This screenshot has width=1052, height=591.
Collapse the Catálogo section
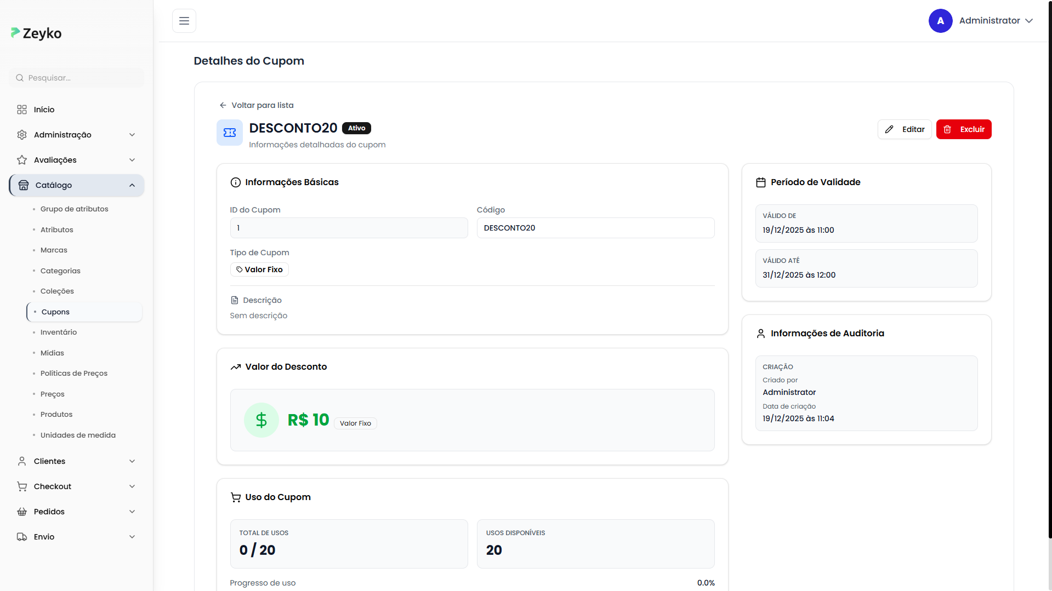coord(132,185)
